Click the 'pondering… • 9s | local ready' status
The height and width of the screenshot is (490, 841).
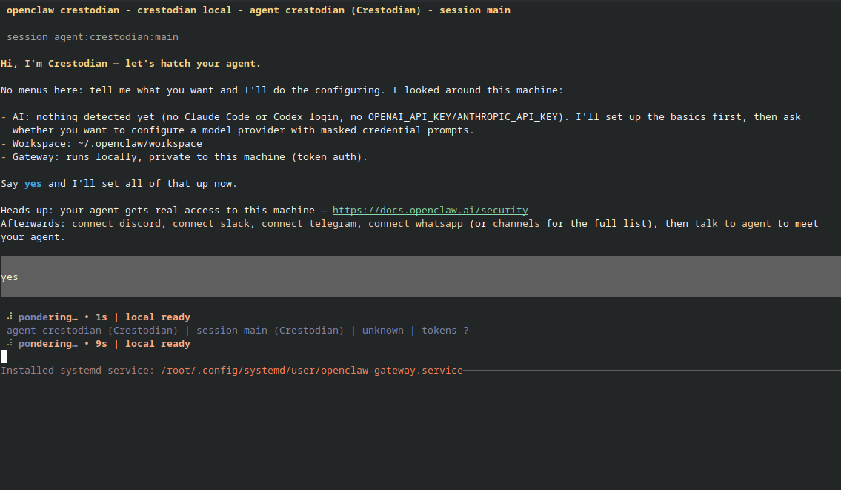point(104,344)
